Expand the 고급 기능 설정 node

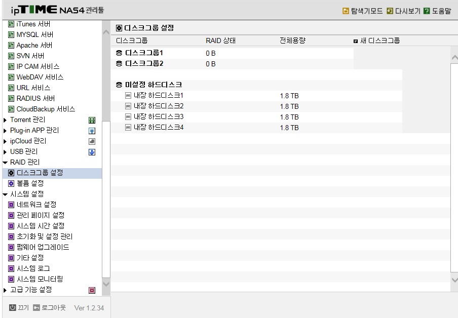5,290
